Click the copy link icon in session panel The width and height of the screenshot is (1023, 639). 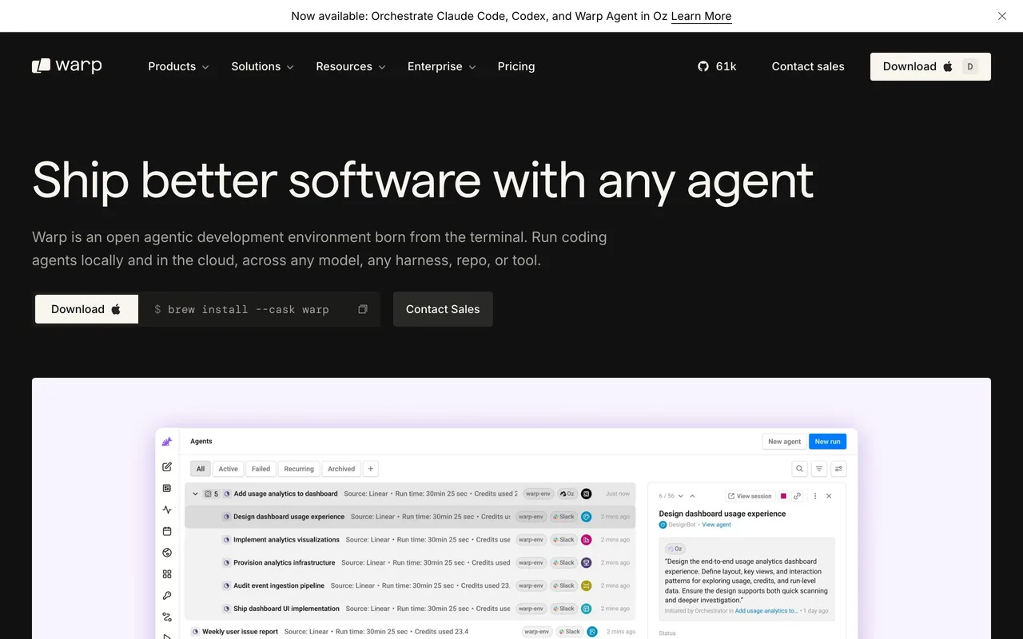coord(798,496)
